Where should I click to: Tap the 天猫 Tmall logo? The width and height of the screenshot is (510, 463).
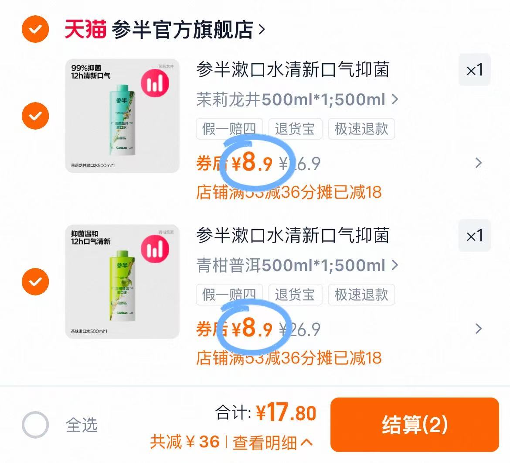(x=85, y=29)
